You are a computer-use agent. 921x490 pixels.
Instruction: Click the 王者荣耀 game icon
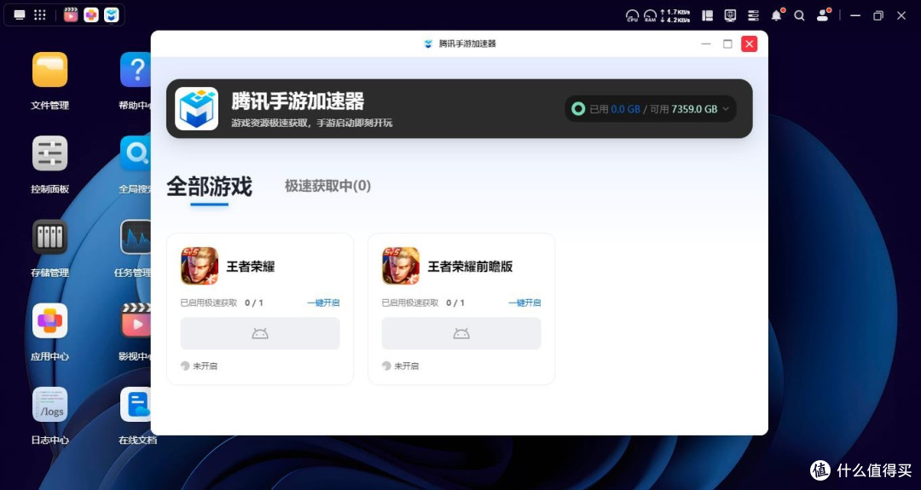pos(200,266)
